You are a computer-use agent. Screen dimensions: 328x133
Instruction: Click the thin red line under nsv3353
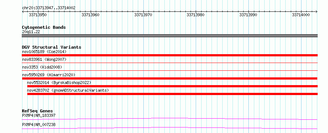[x=170, y=70]
